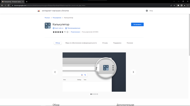Viewport: 190px width, 106px height.
Task: Click the Пользователей: 20 000+ text
Action: coord(90,32)
